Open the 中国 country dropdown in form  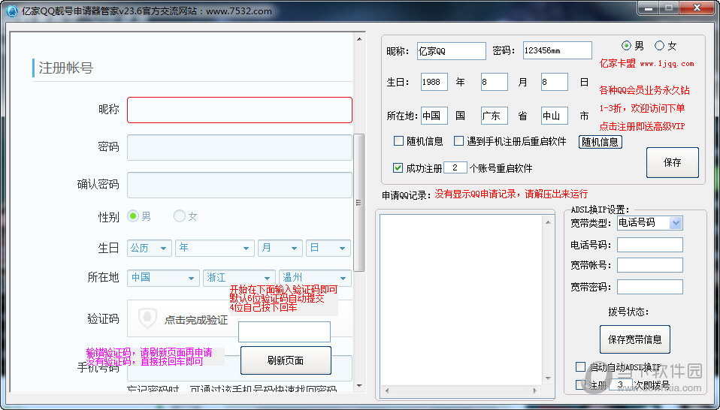(x=163, y=278)
